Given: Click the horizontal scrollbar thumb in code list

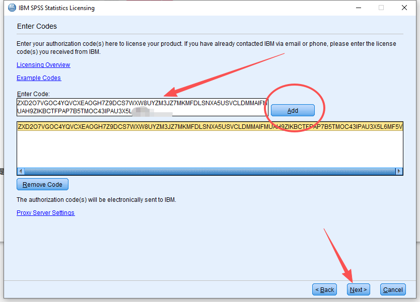Looking at the screenshot, I should coord(201,171).
